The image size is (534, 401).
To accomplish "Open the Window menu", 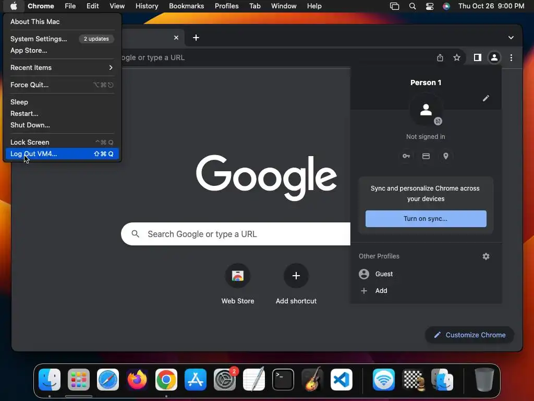I will (284, 6).
